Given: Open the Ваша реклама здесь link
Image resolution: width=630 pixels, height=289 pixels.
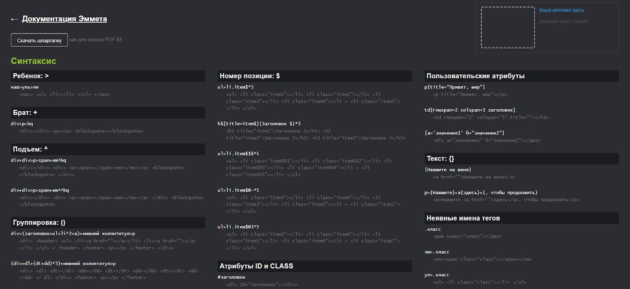Looking at the screenshot, I should coord(561,10).
